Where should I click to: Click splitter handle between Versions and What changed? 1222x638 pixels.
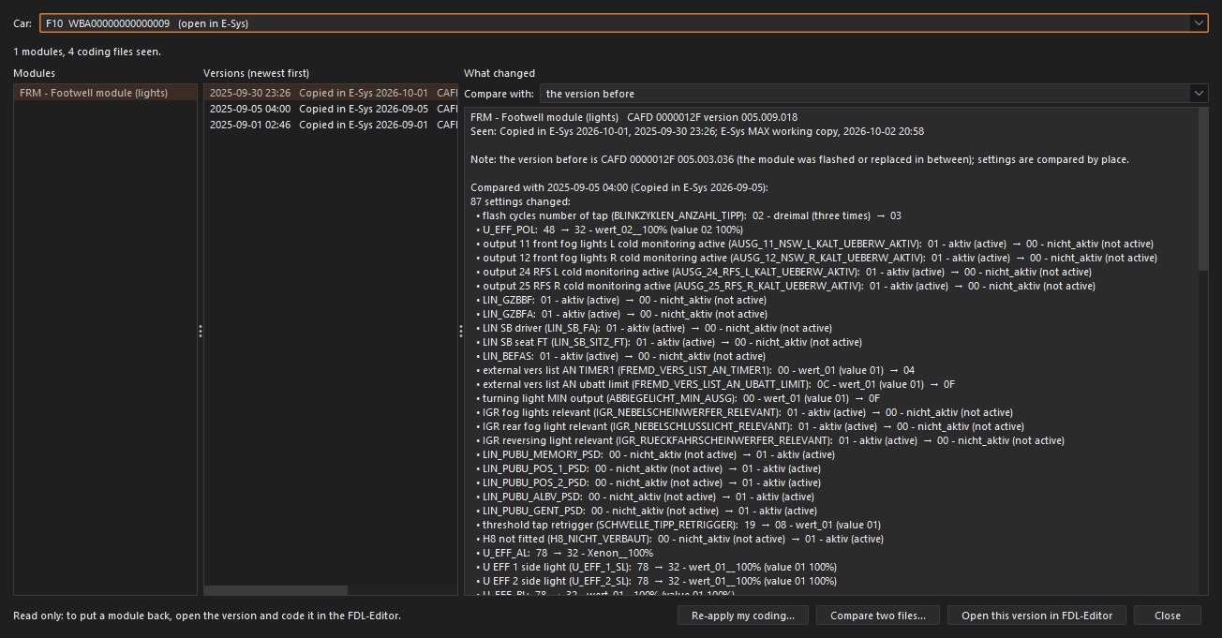461,332
